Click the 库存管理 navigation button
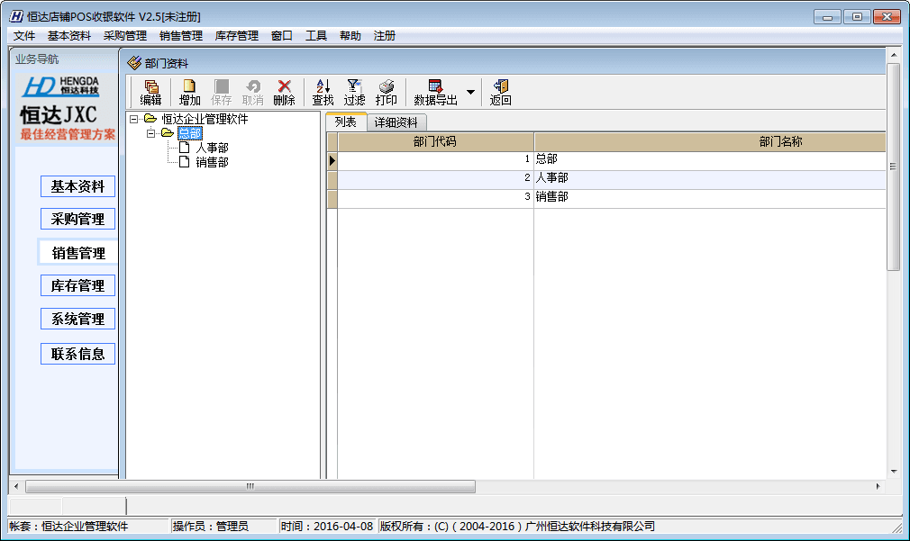The width and height of the screenshot is (910, 541). pyautogui.click(x=77, y=285)
